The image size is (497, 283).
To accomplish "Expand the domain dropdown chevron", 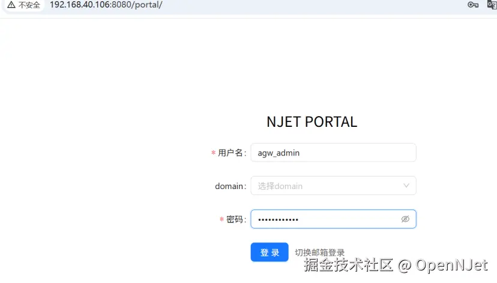I will pos(406,185).
